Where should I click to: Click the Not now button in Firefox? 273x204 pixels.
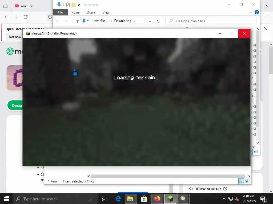tap(15, 37)
